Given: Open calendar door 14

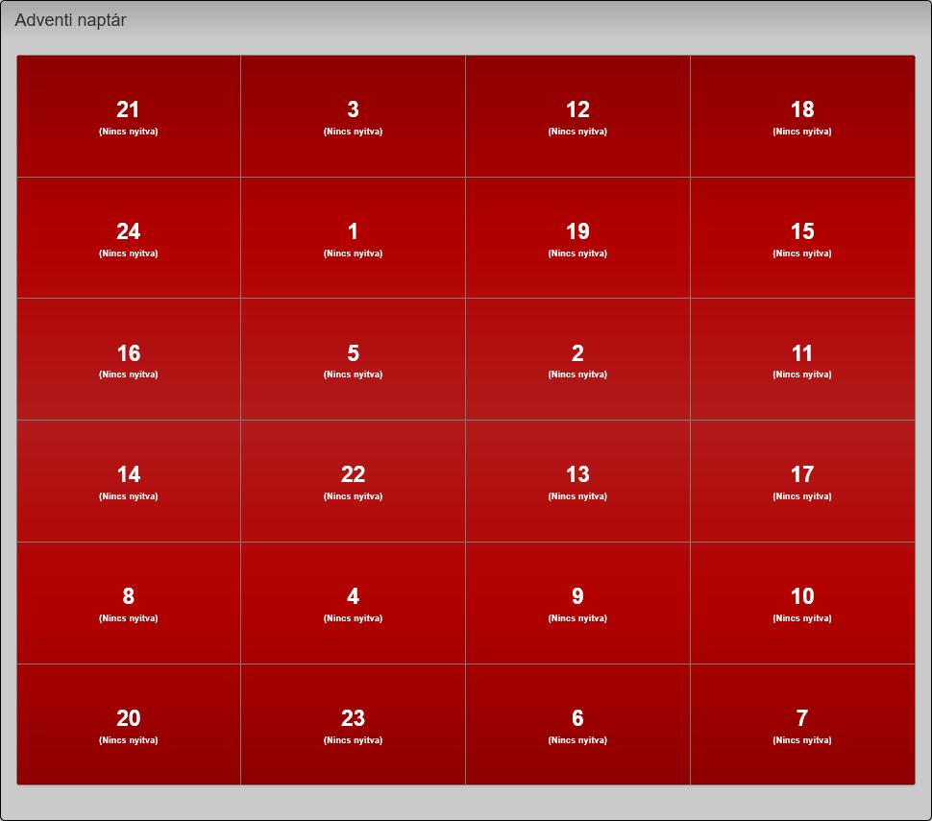Looking at the screenshot, I should (129, 481).
